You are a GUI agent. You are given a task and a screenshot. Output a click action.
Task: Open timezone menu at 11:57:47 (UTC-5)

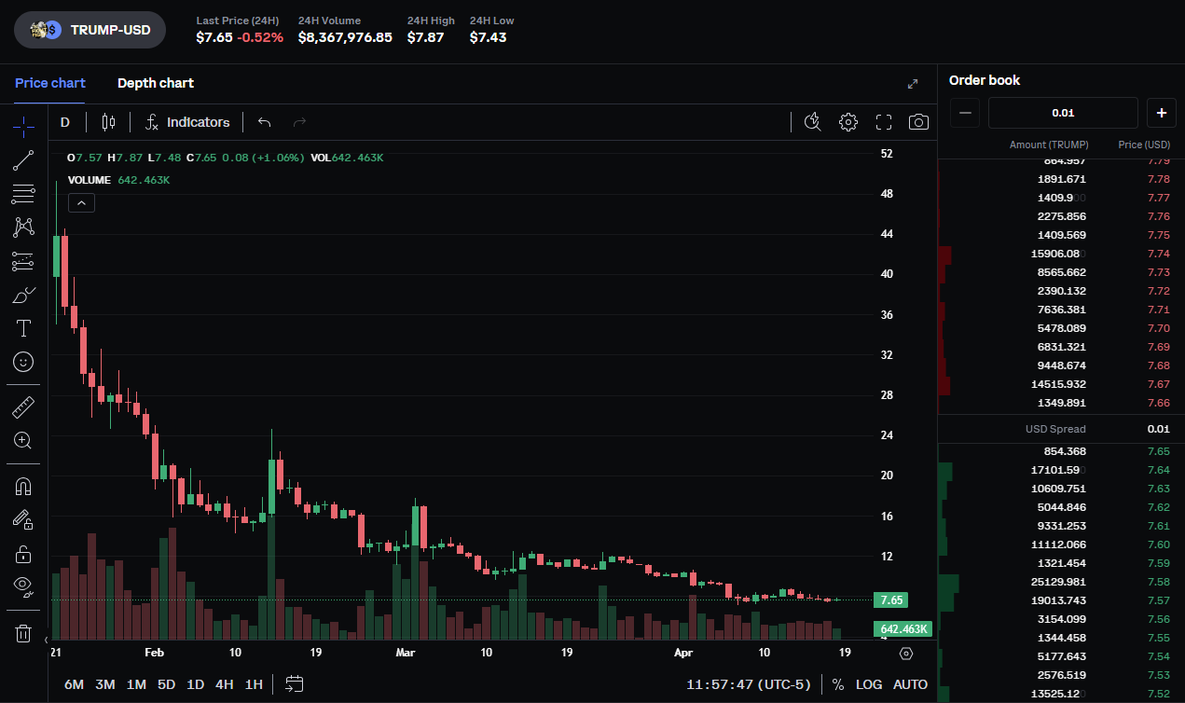click(x=749, y=684)
